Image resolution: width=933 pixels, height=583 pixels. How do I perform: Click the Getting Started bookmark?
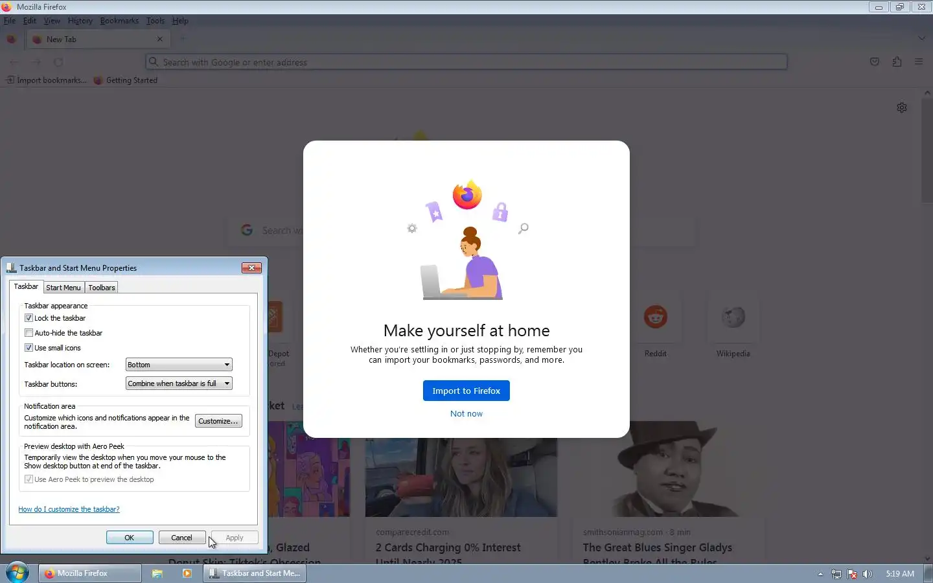[126, 80]
